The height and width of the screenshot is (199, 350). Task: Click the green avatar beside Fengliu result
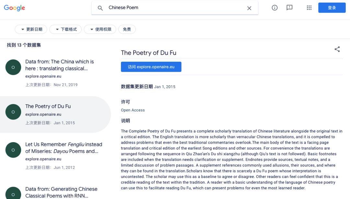point(13,150)
